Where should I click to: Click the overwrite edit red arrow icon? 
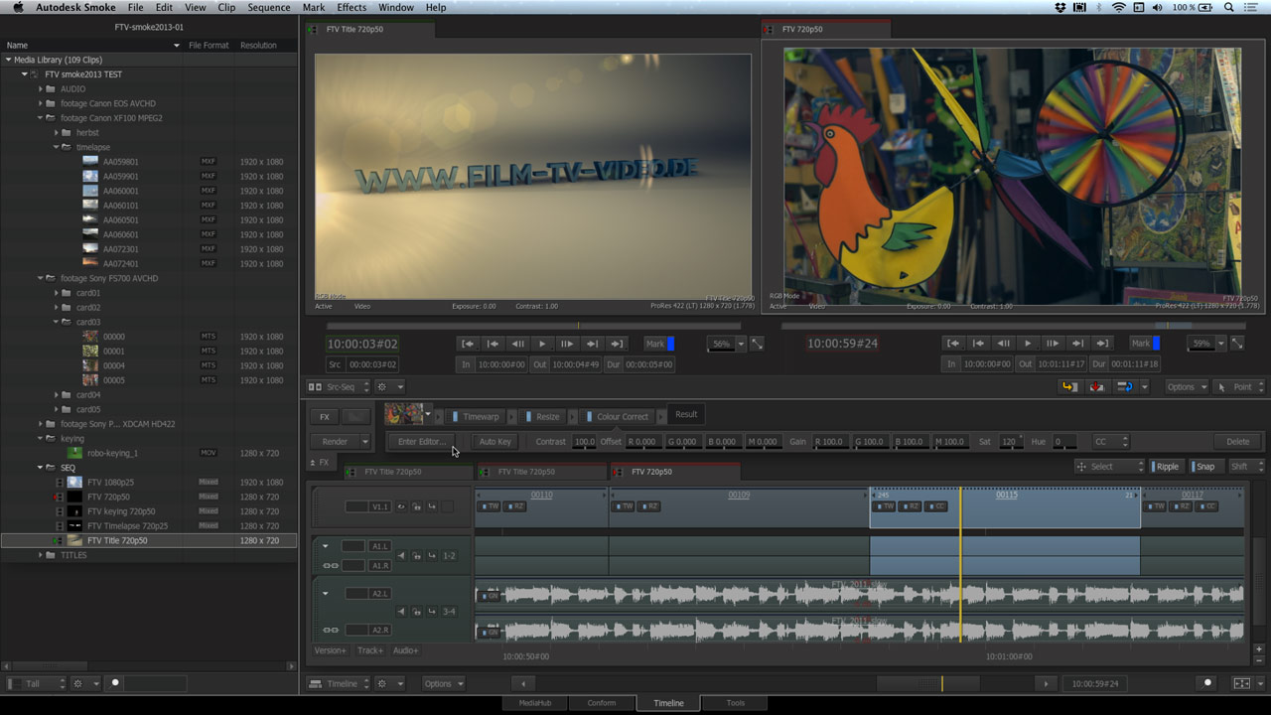click(1096, 387)
